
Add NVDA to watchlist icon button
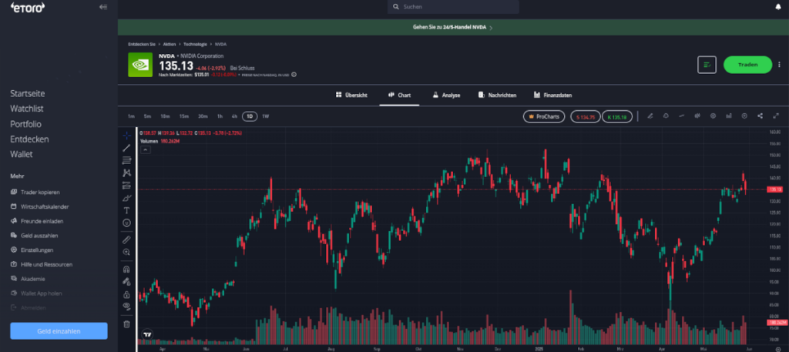click(707, 65)
